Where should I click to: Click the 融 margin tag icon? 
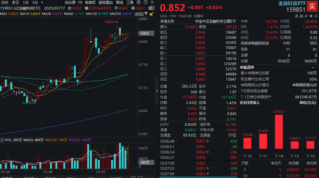coord(301,16)
